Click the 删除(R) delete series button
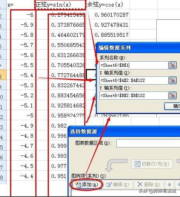Viewport: 180px width, 197px height. [149, 185]
